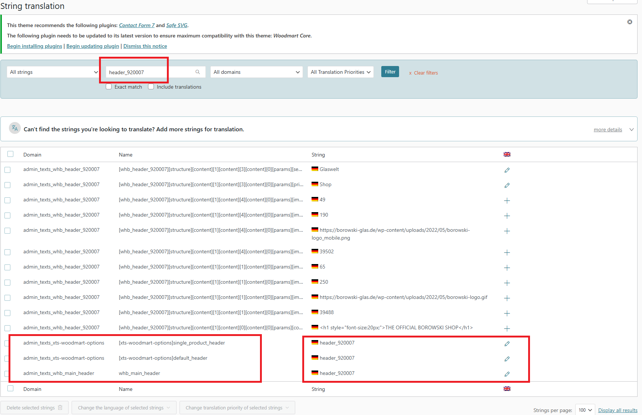642x415 pixels.
Task: Click the English flag in table header
Action: tap(507, 154)
